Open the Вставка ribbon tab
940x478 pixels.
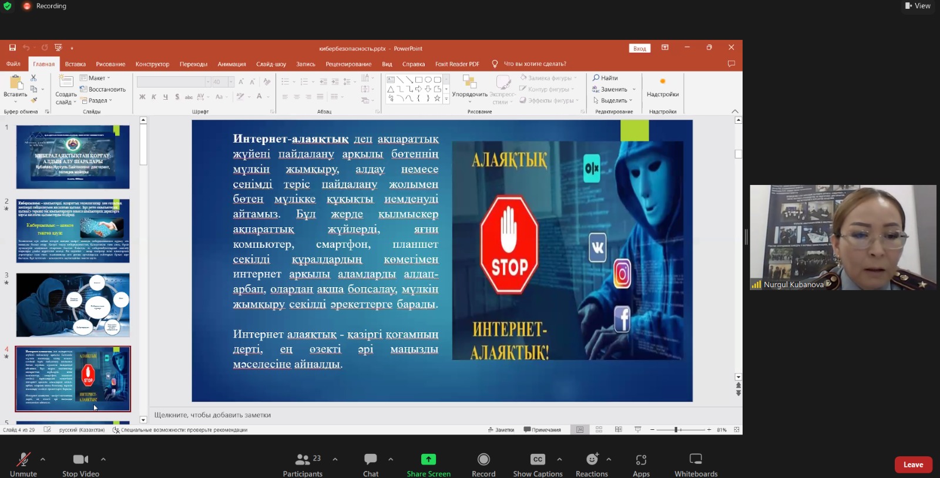click(75, 64)
